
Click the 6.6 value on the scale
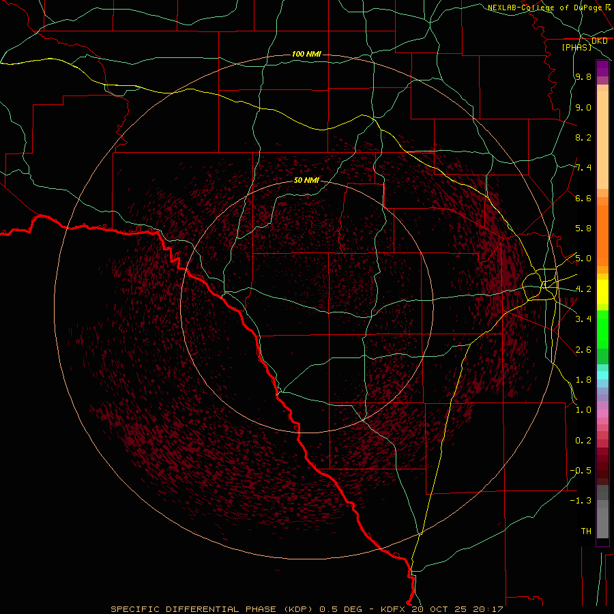[583, 198]
